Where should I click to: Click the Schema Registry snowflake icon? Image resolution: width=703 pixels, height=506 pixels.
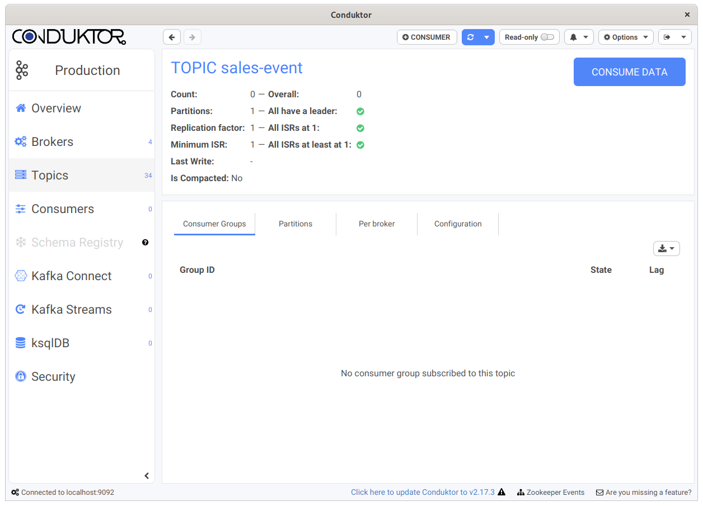[21, 242]
